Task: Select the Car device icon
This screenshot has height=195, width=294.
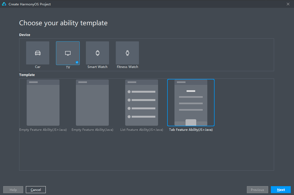Action: (38, 53)
